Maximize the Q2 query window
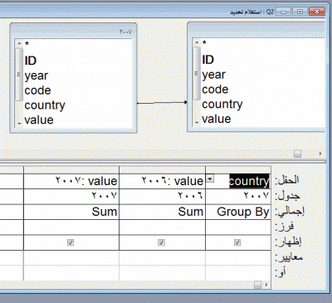332x303 pixels. pos(300,12)
